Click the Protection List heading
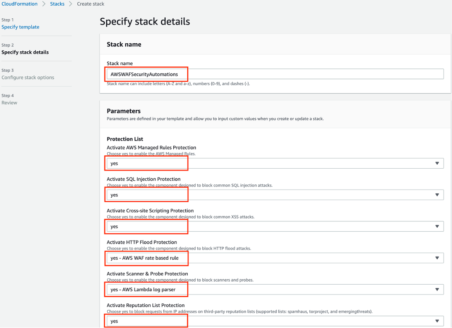452x328 pixels. point(125,139)
